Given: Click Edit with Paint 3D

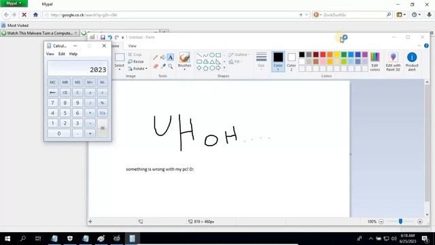Looking at the screenshot, I should pyautogui.click(x=393, y=61).
